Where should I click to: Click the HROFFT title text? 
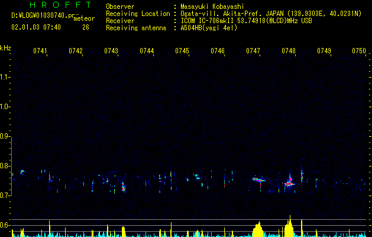(60, 5)
